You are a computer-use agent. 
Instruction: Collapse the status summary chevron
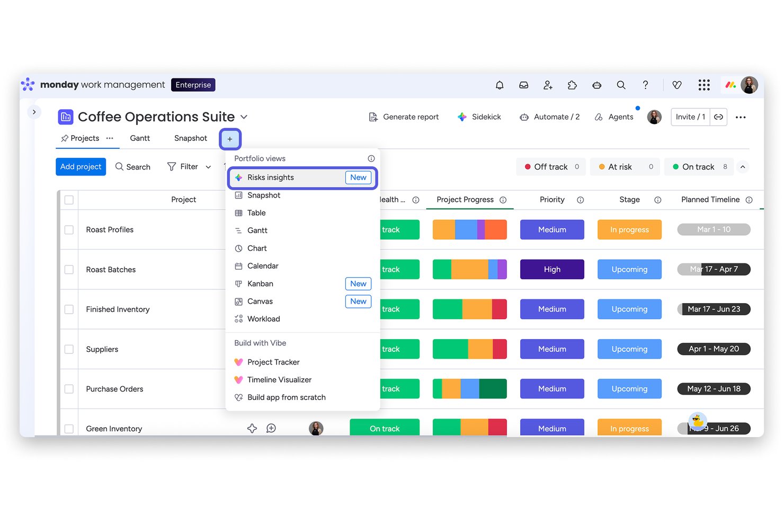743,167
